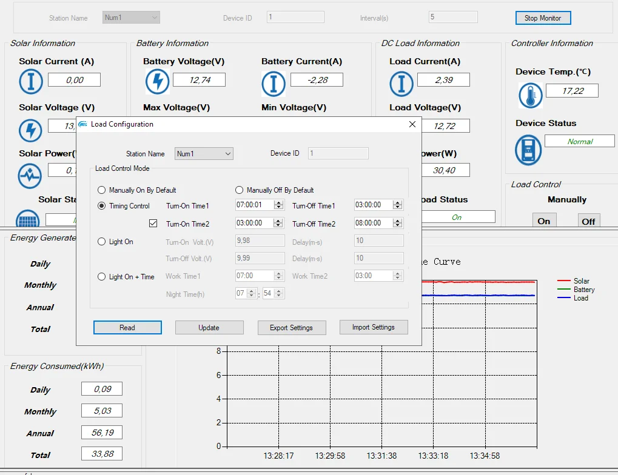This screenshot has height=475, width=618.
Task: Choose Light On + Time mode
Action: point(102,277)
